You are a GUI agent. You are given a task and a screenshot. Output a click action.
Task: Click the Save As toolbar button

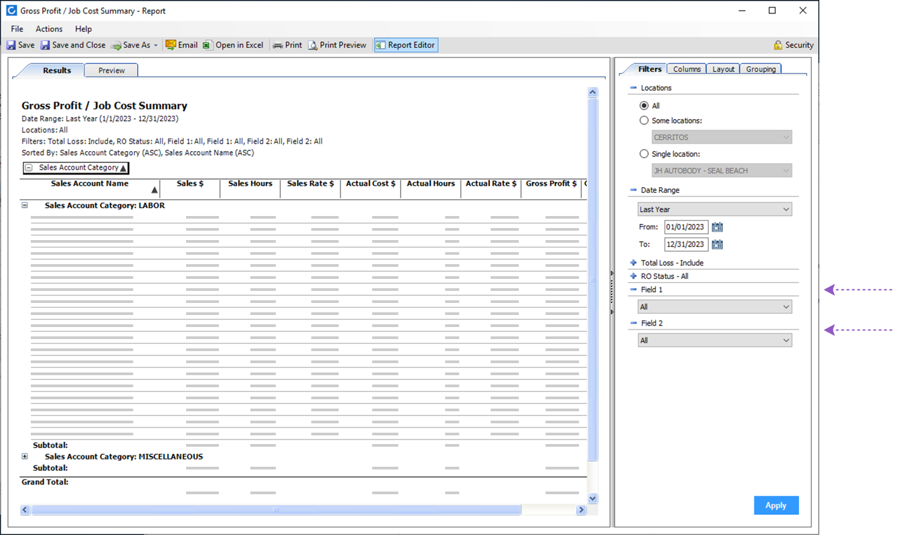point(131,45)
